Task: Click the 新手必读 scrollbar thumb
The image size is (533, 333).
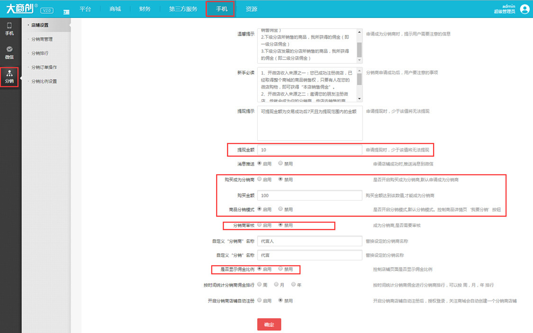Action: (x=359, y=79)
